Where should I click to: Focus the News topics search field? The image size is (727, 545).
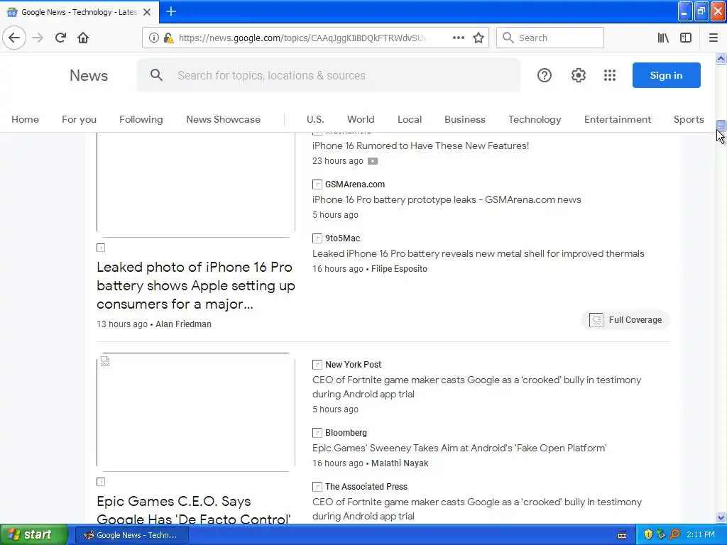point(328,75)
